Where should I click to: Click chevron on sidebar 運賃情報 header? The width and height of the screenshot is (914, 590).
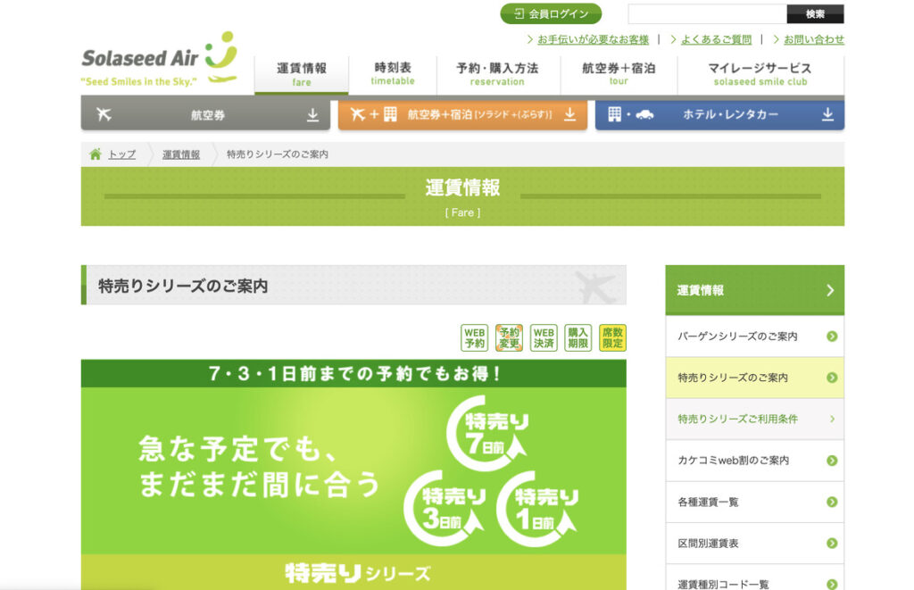pyautogui.click(x=831, y=290)
